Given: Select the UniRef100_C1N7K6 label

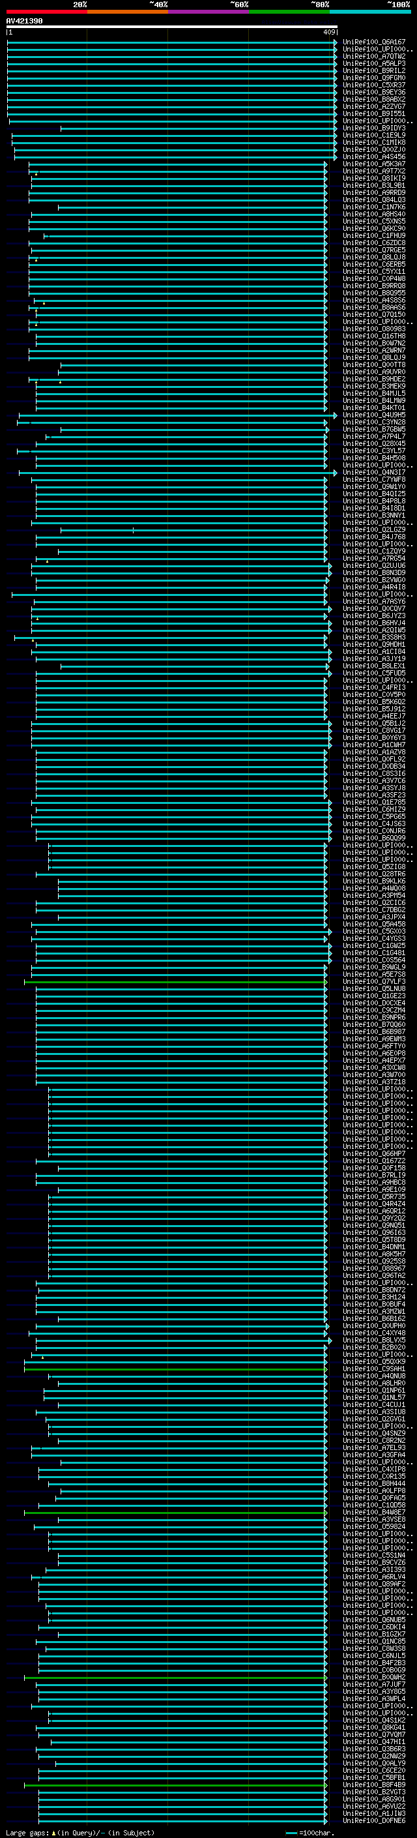Looking at the screenshot, I should [374, 207].
